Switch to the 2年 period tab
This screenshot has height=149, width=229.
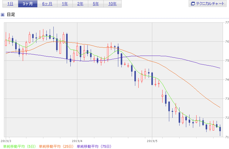(x=80, y=4)
